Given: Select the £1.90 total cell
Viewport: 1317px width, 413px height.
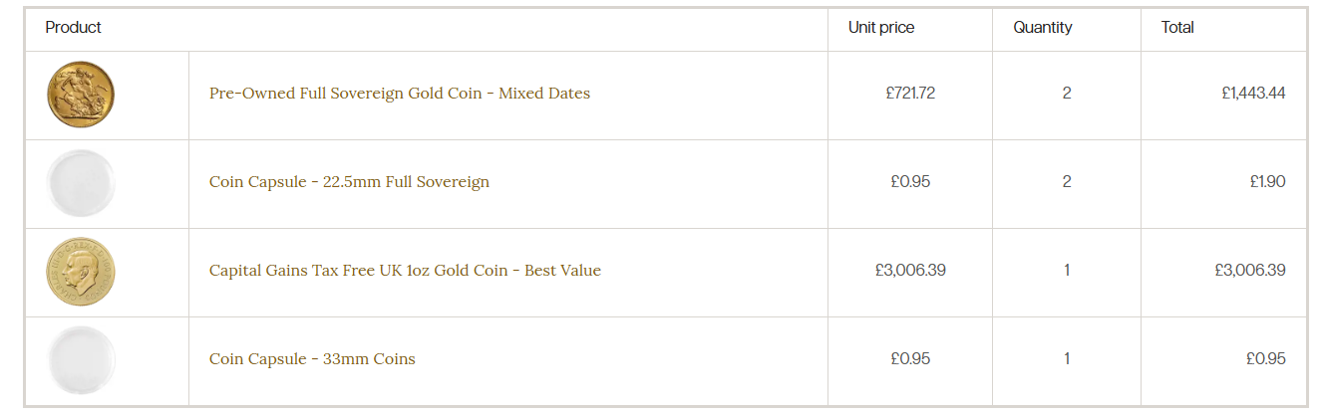Looking at the screenshot, I should point(1267,182).
